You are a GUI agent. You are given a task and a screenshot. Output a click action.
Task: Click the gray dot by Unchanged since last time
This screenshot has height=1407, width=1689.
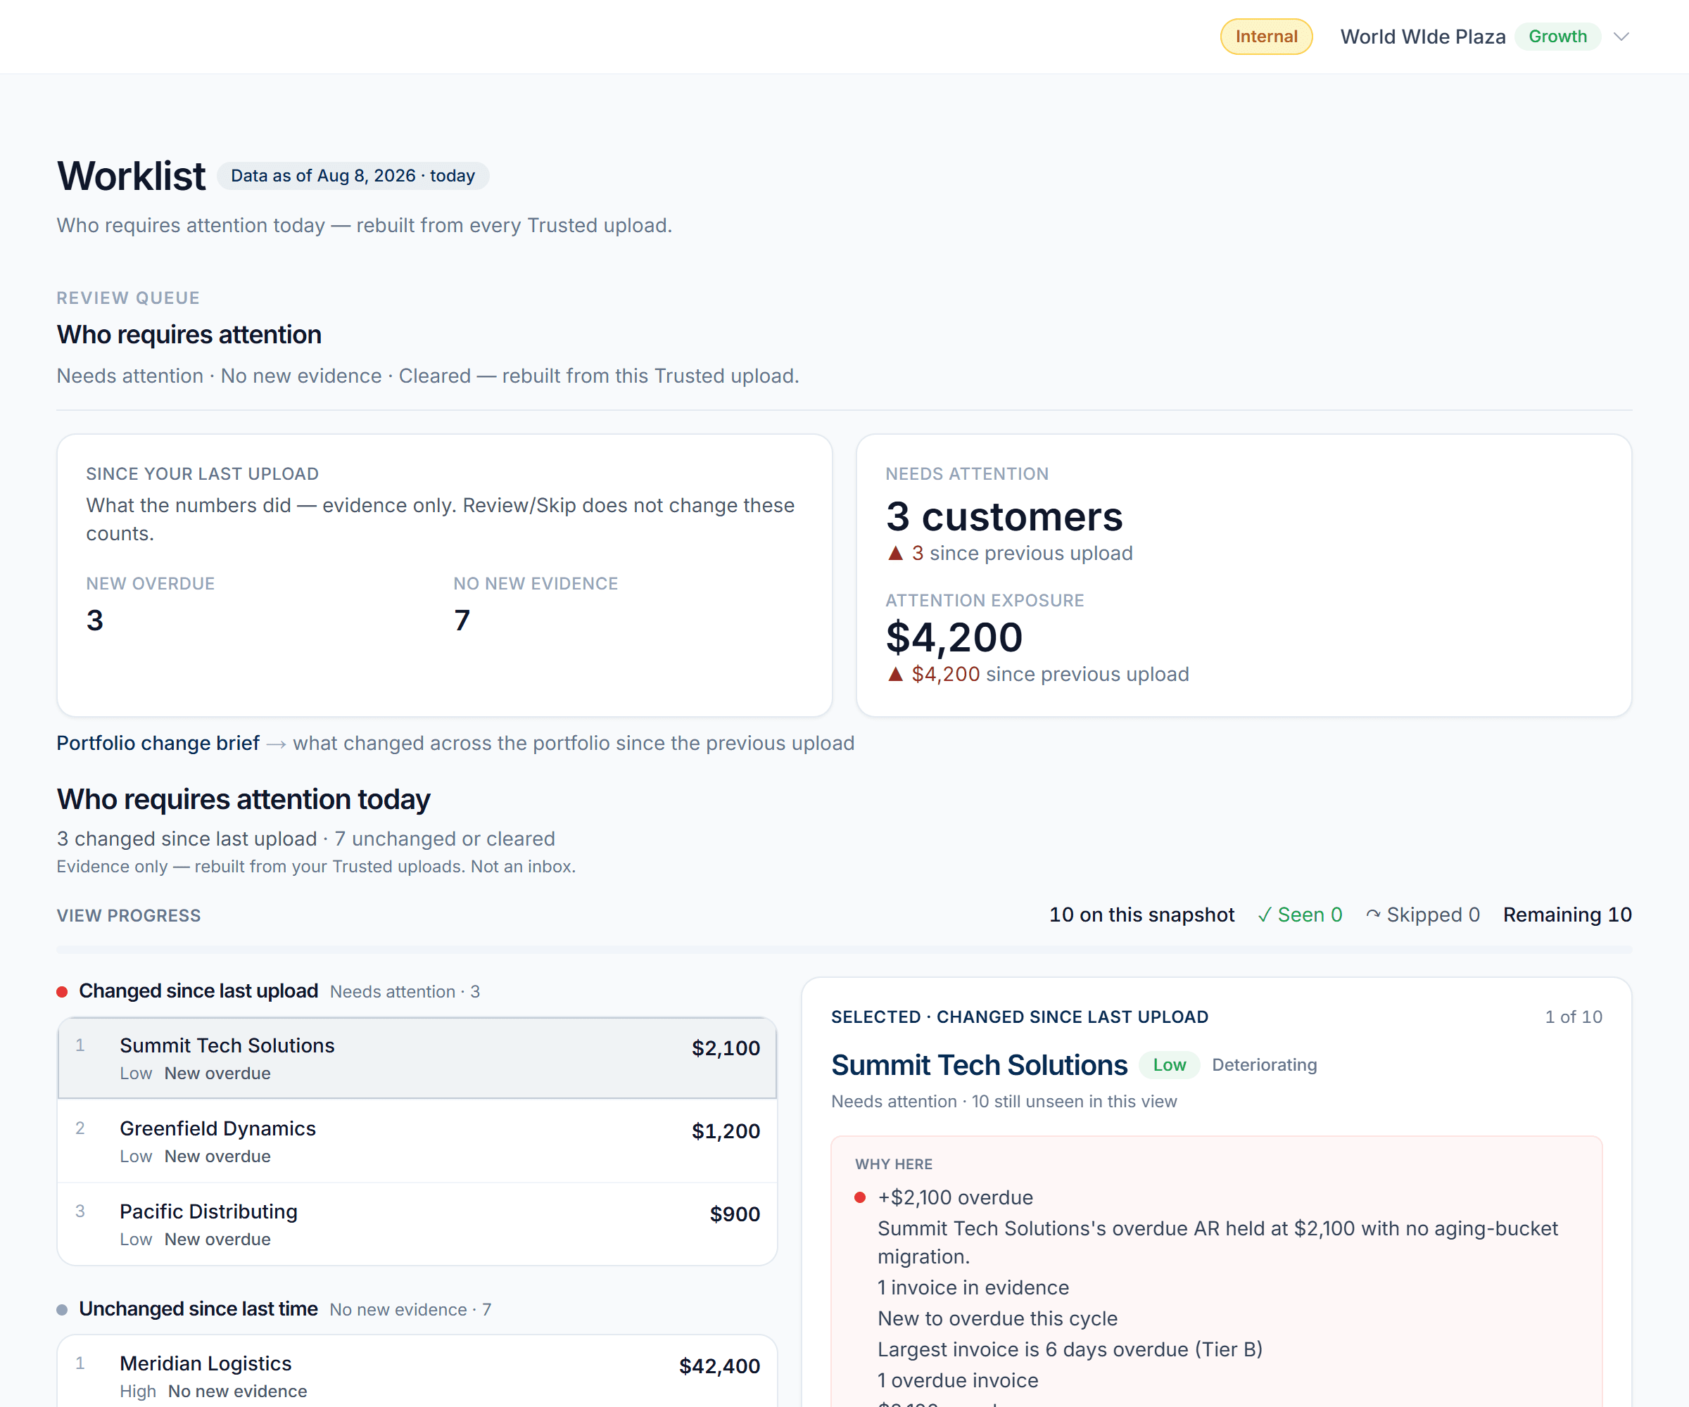pos(62,1310)
